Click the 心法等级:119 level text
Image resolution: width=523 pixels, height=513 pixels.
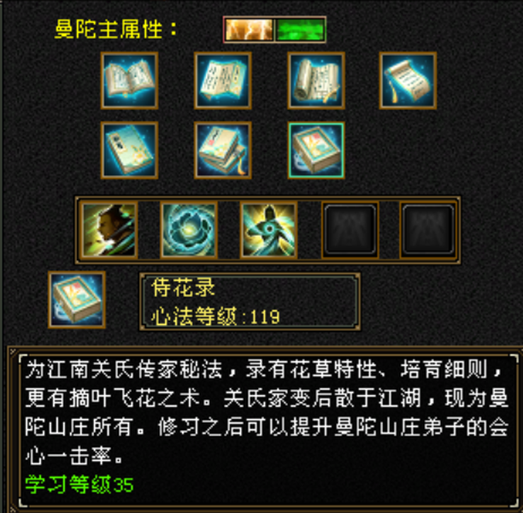coord(216,315)
